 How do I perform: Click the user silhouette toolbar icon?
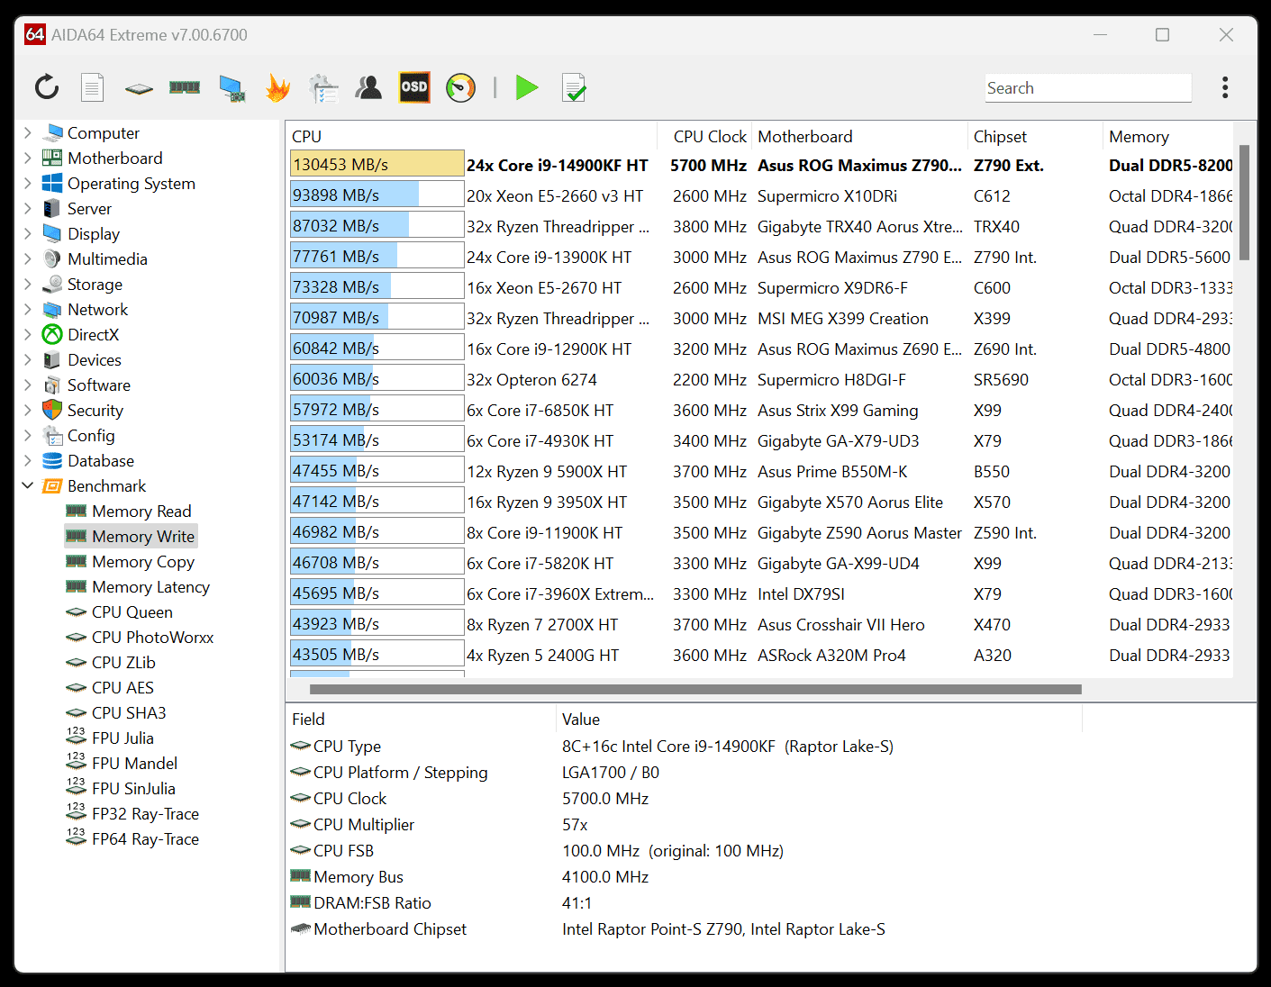[368, 87]
